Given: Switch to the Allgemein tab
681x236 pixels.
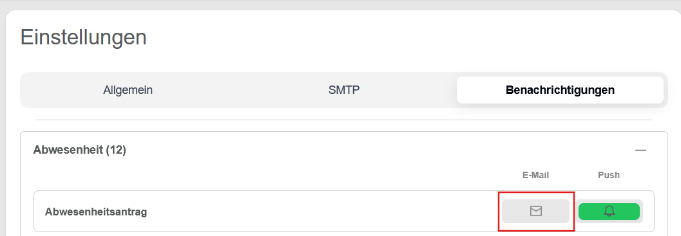Looking at the screenshot, I should pos(128,90).
